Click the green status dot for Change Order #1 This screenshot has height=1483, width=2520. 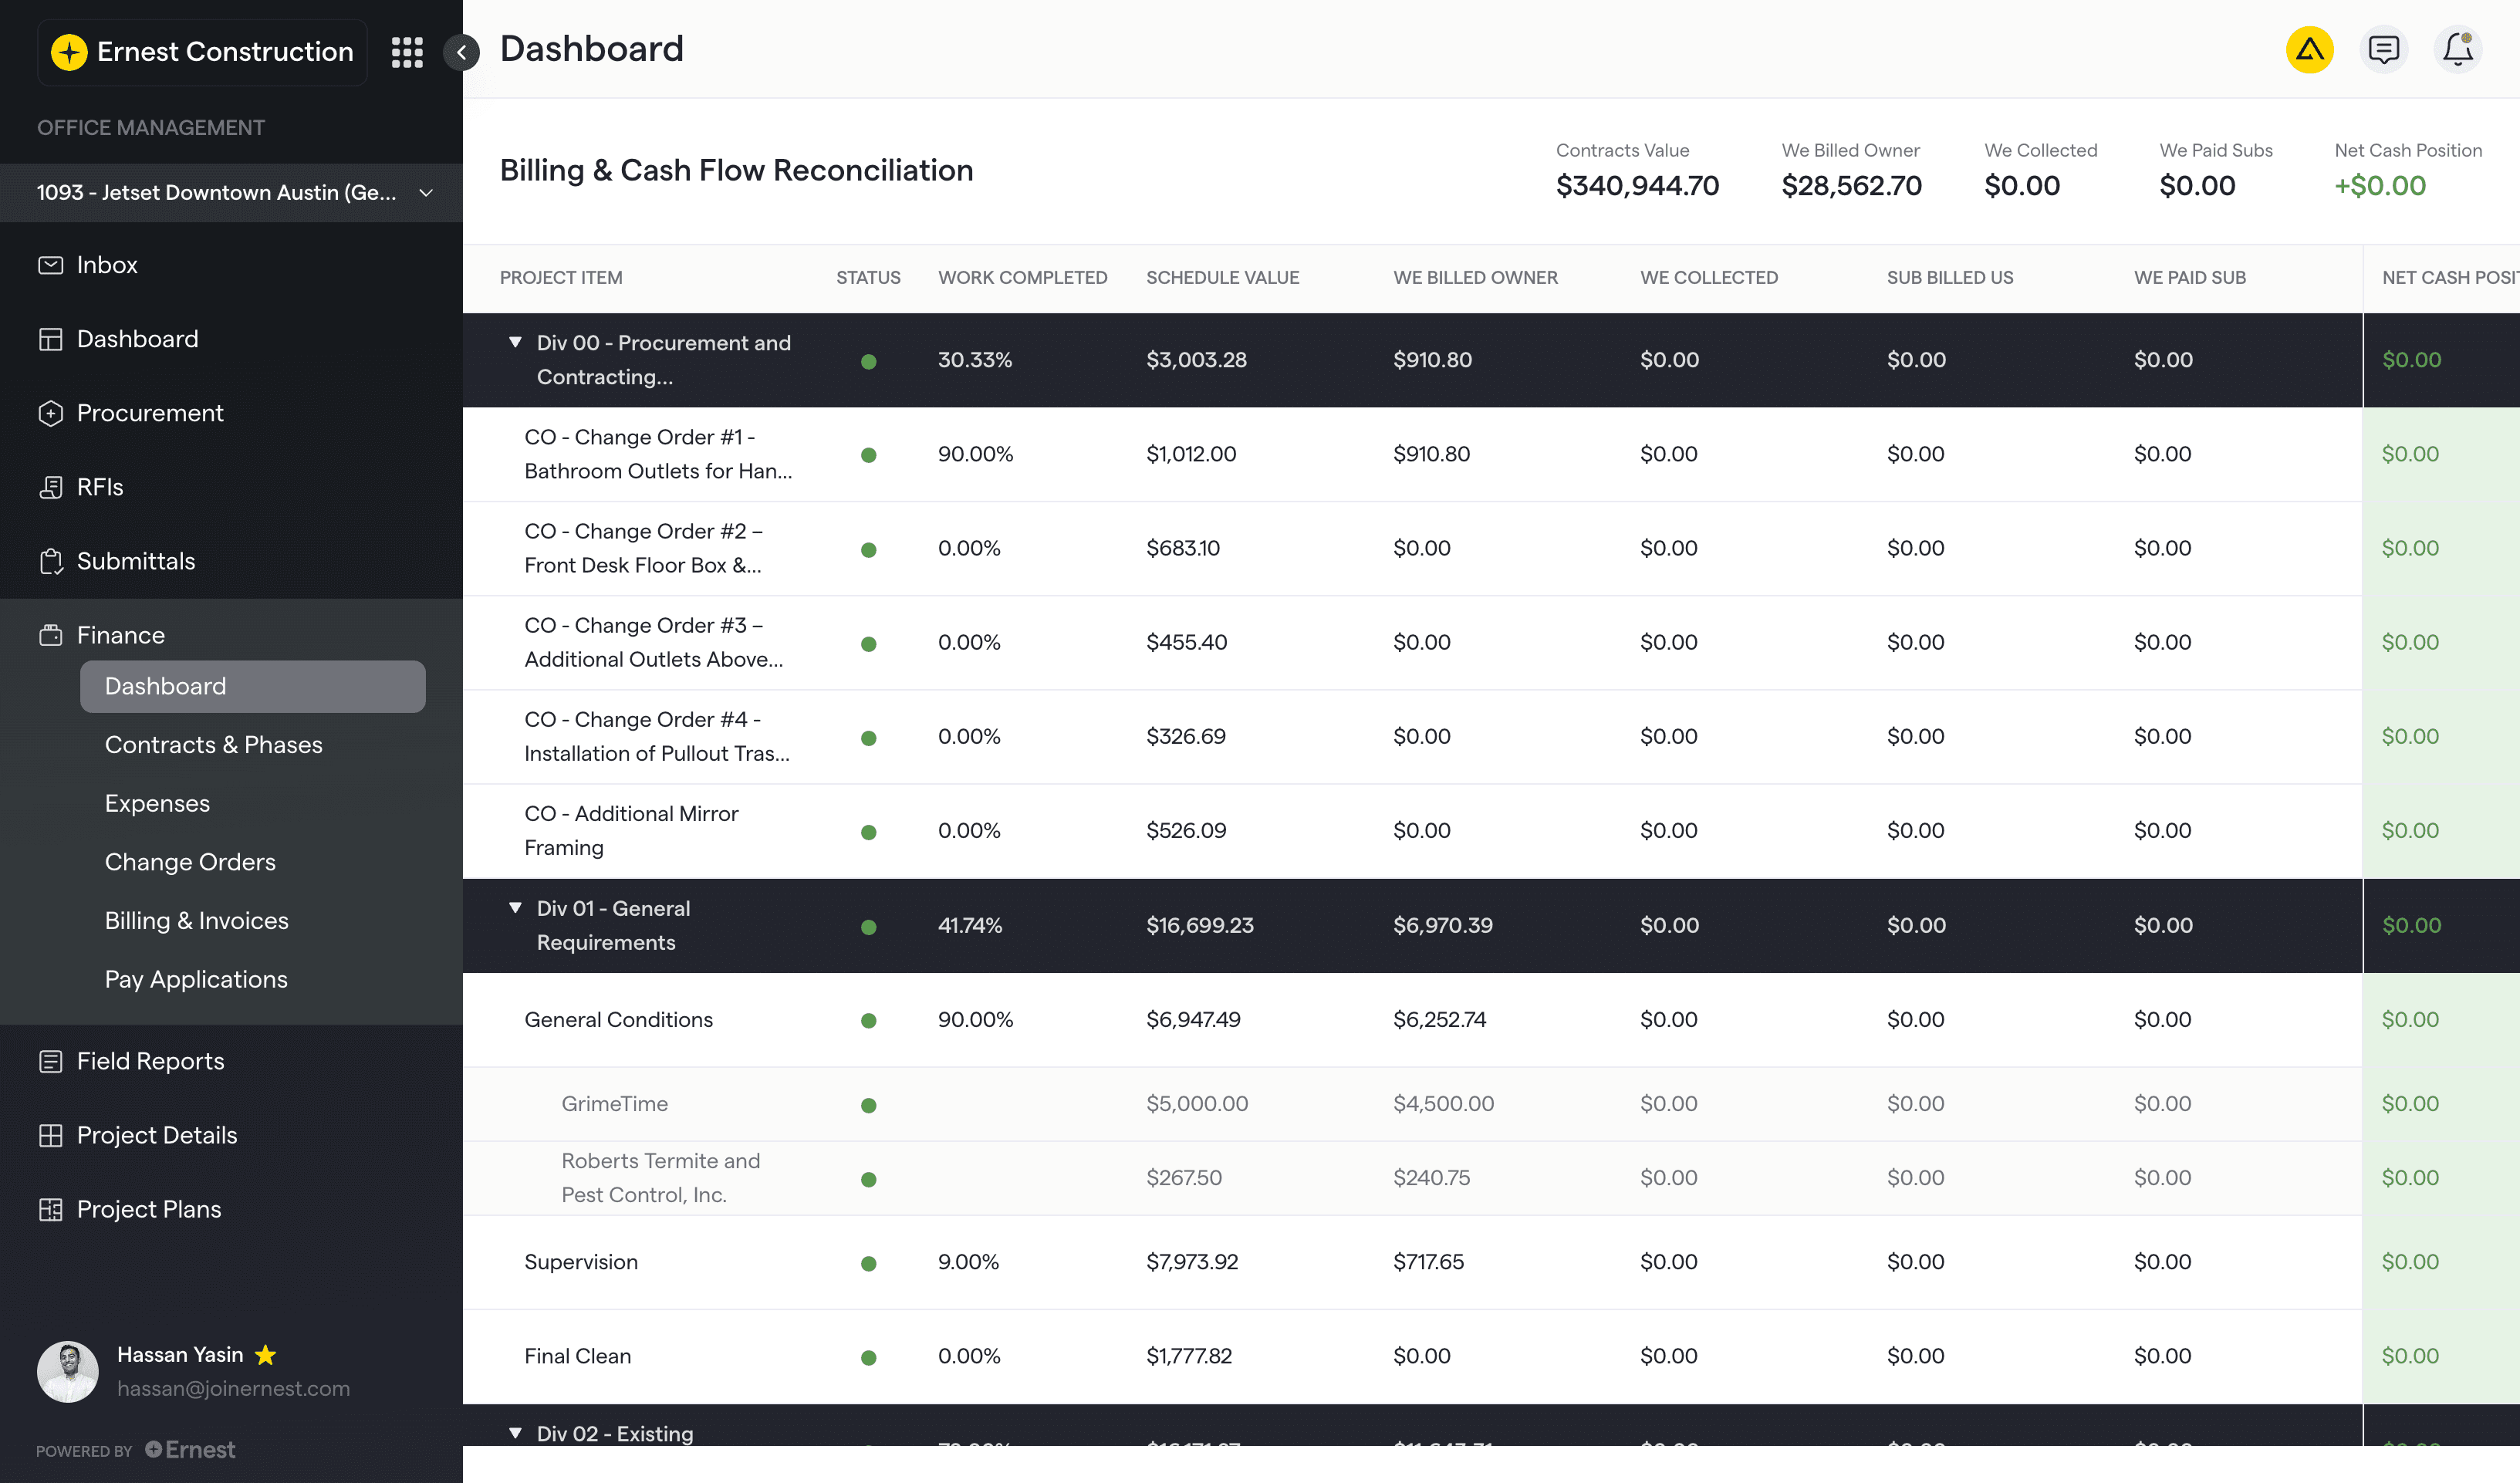(869, 454)
